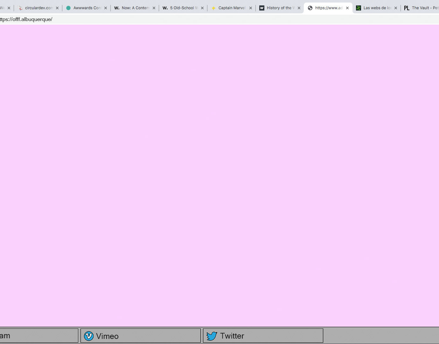This screenshot has height=344, width=439.
Task: Click the Twitter bird icon
Action: (212, 336)
